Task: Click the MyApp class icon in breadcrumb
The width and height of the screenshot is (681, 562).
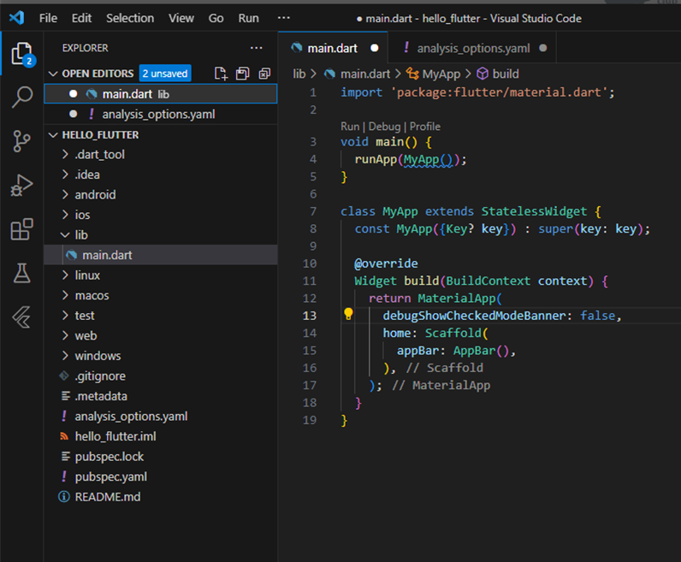Action: coord(412,74)
